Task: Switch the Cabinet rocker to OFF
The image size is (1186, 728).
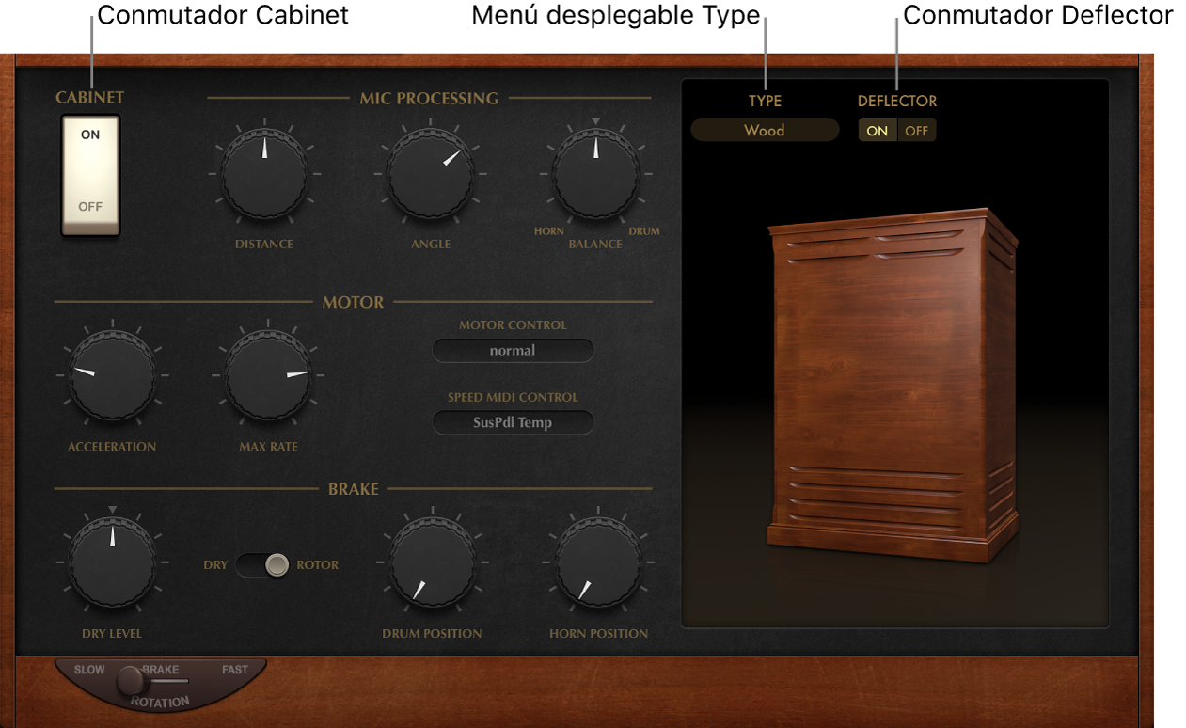Action: [x=90, y=206]
